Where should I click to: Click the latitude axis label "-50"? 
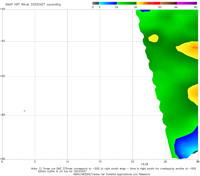(x=2, y=76)
